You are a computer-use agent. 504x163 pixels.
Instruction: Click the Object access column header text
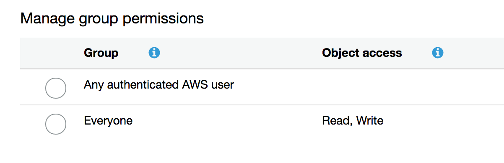pyautogui.click(x=362, y=53)
